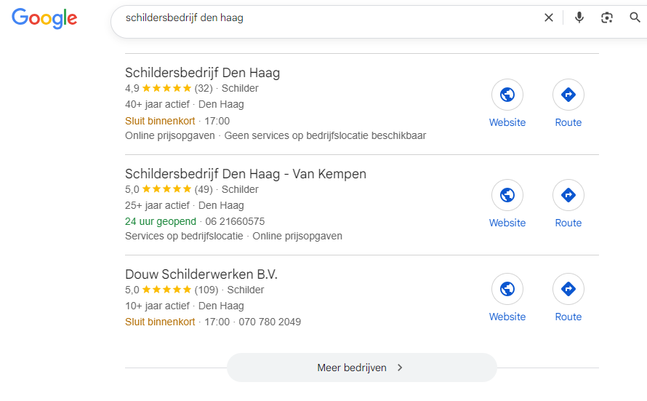Open Schildersbedrijf Den Haag - Van Kempen listing

point(246,174)
